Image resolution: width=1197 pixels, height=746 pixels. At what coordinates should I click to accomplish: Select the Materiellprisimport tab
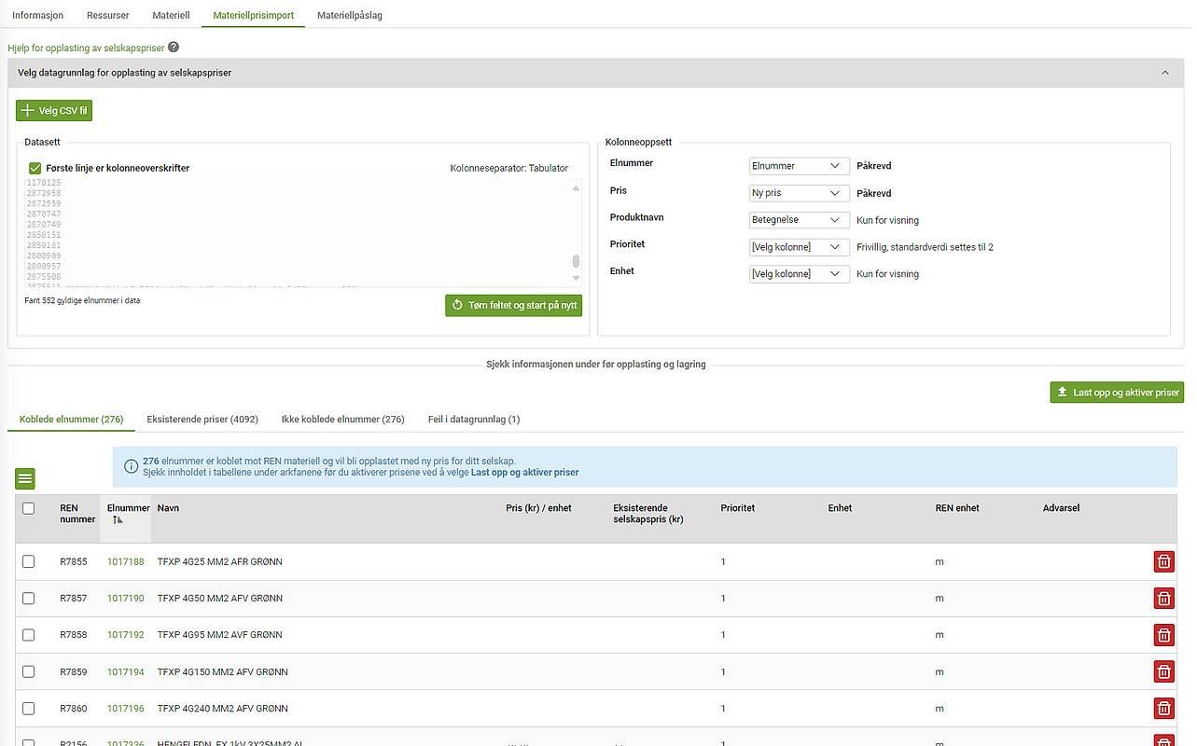tap(253, 16)
